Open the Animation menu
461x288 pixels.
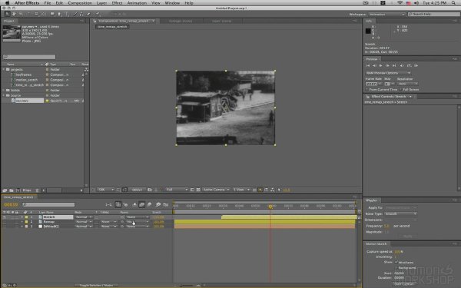[x=137, y=3]
